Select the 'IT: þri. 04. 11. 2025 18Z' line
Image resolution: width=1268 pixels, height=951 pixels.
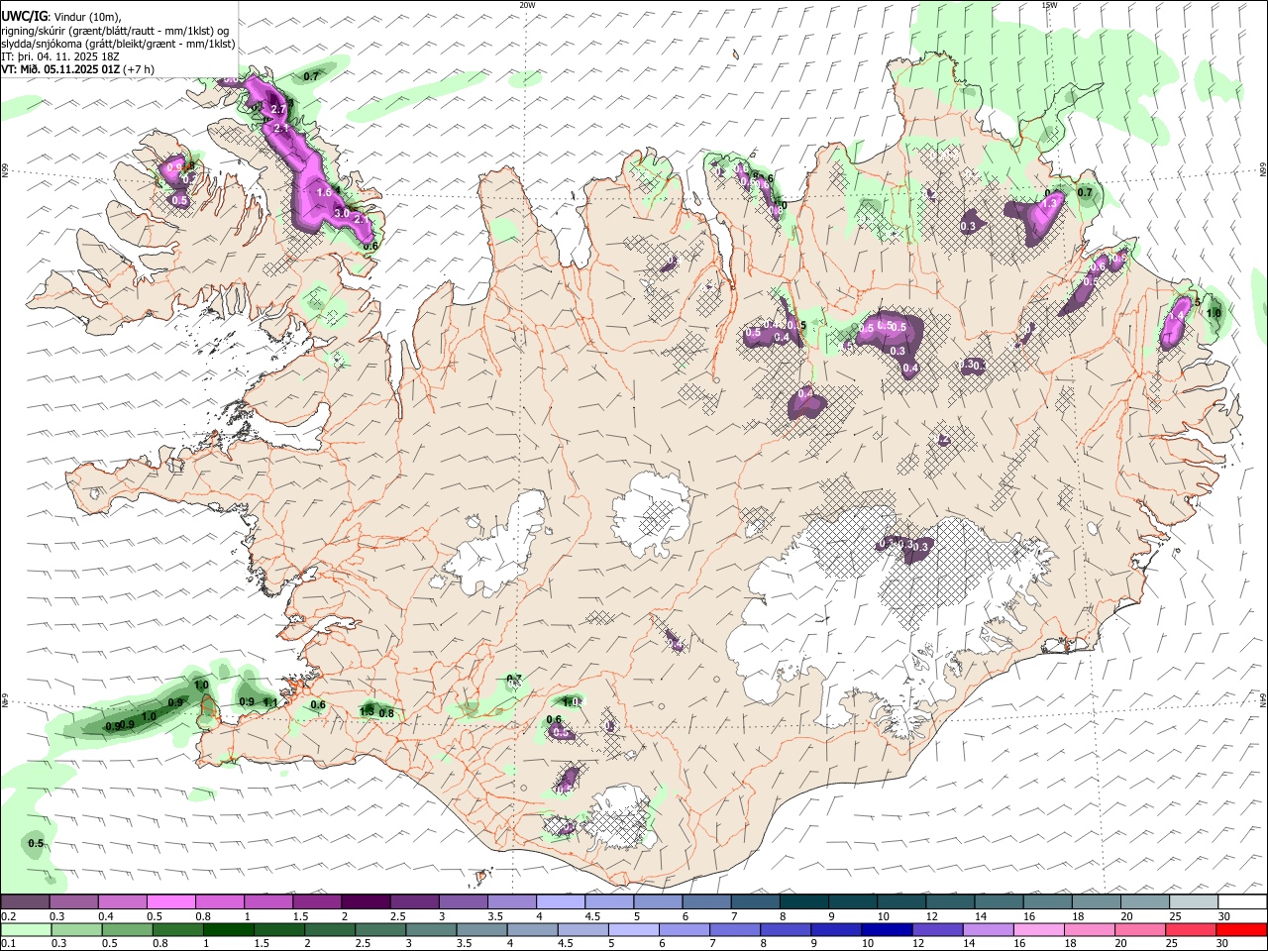(60, 56)
